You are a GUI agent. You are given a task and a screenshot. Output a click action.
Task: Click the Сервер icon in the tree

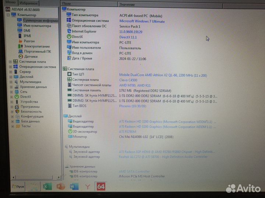(x=16, y=72)
